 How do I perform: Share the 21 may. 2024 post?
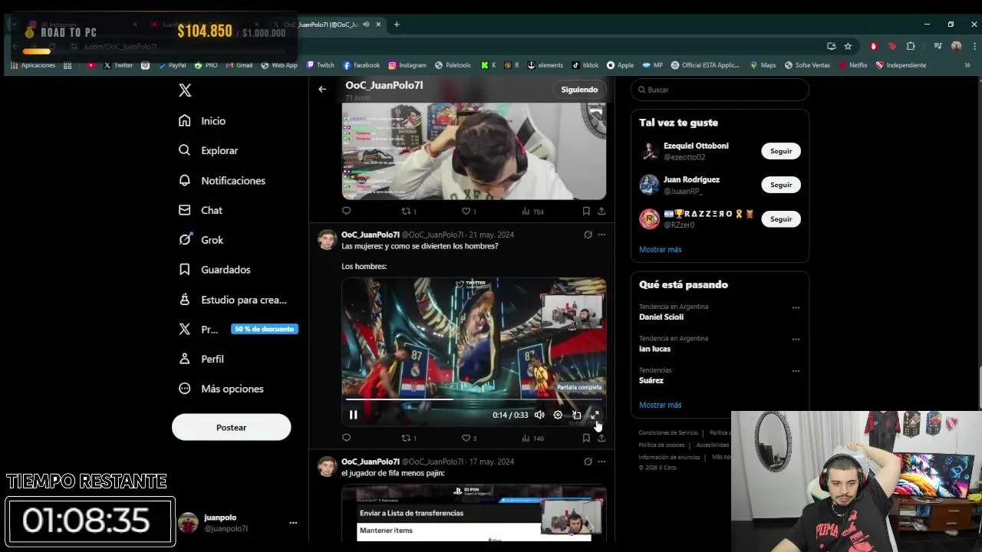[601, 438]
